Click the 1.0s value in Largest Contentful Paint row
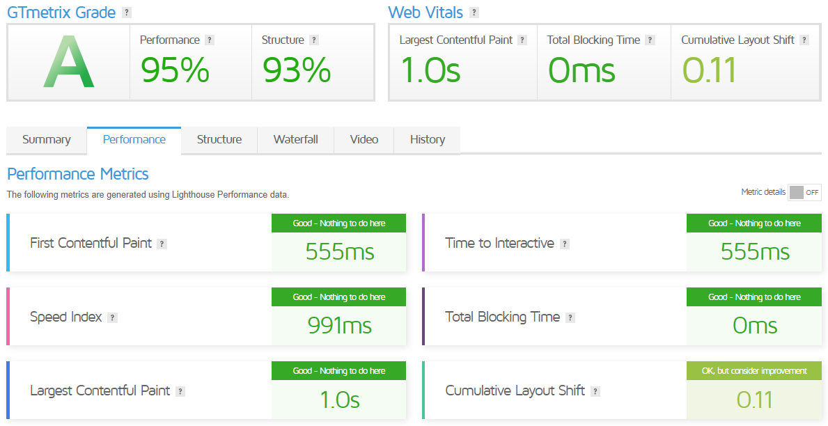The height and width of the screenshot is (426, 828). (340, 400)
